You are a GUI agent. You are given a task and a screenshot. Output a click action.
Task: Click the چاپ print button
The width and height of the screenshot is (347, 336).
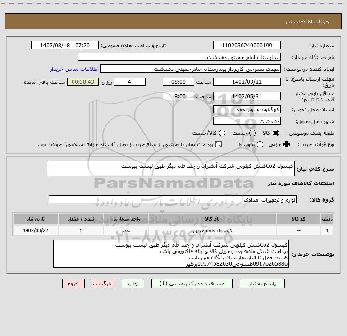point(133,284)
